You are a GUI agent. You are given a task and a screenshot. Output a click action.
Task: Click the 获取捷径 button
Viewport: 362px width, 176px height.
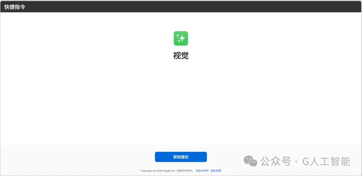[181, 157]
